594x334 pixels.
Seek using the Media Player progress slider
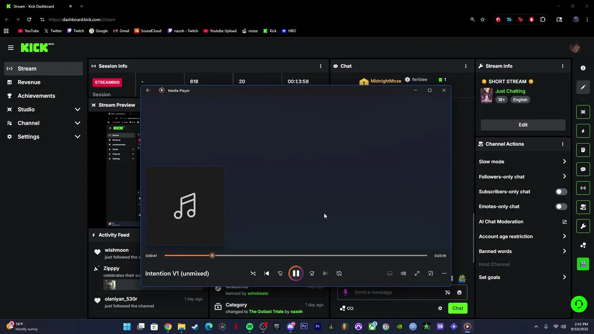296,256
